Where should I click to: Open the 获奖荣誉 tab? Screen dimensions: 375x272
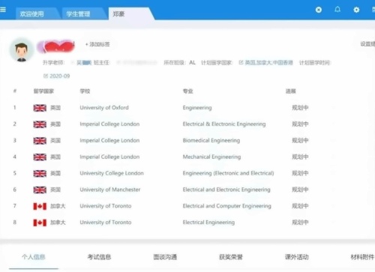point(231,257)
